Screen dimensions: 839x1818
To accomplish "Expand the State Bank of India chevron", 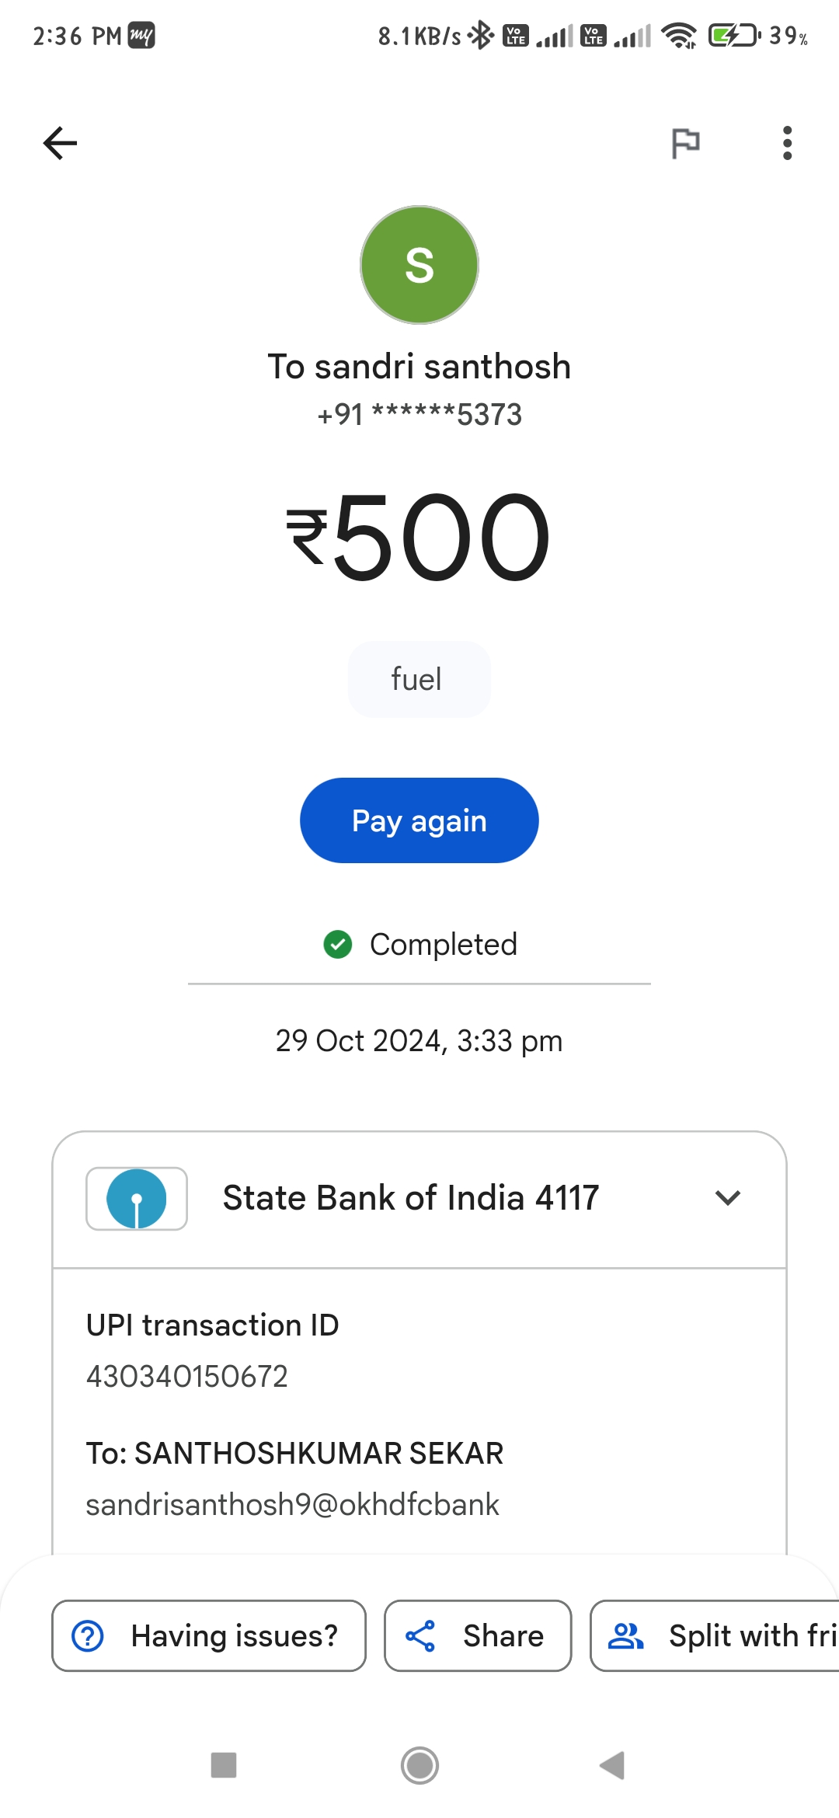I will [x=728, y=1198].
